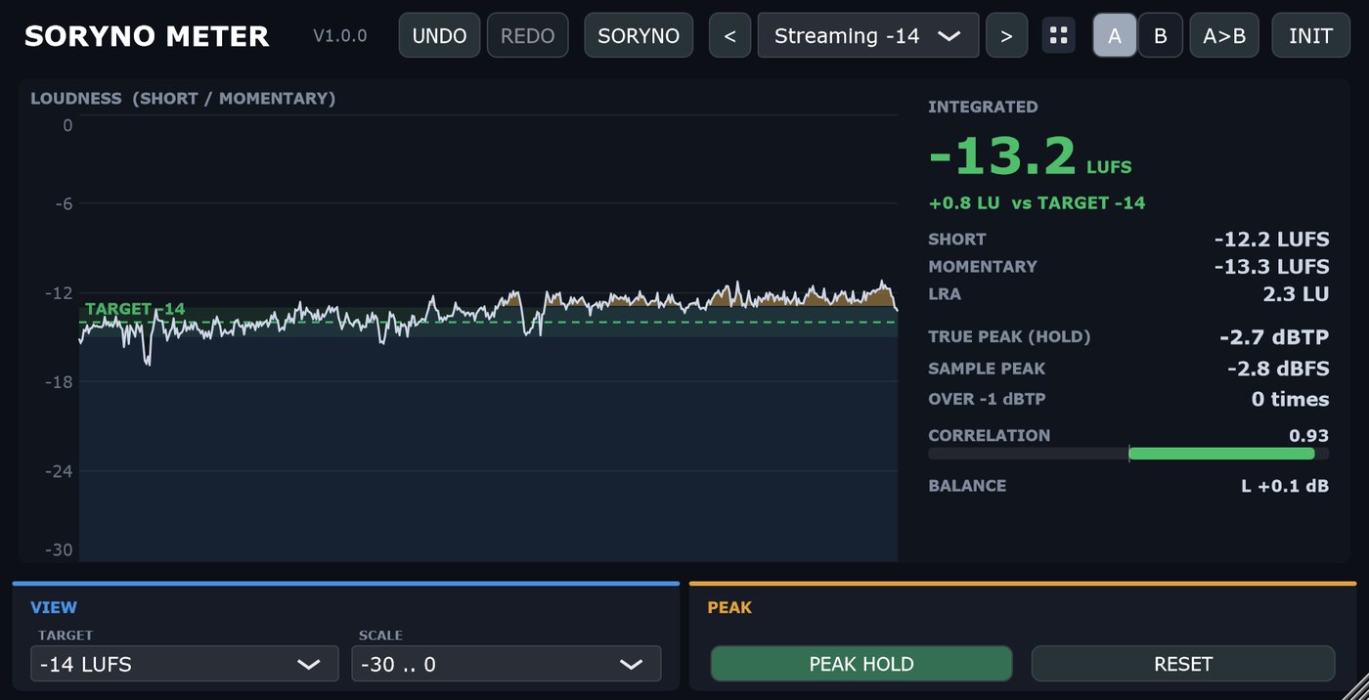This screenshot has width=1369, height=700.
Task: Click the TRUE PEAK (HOLD) label
Action: (1009, 337)
